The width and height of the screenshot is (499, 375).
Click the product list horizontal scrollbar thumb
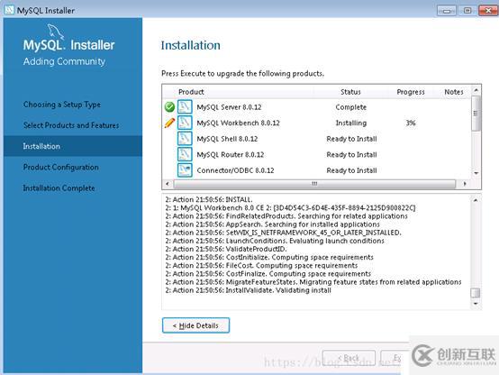tap(314, 184)
